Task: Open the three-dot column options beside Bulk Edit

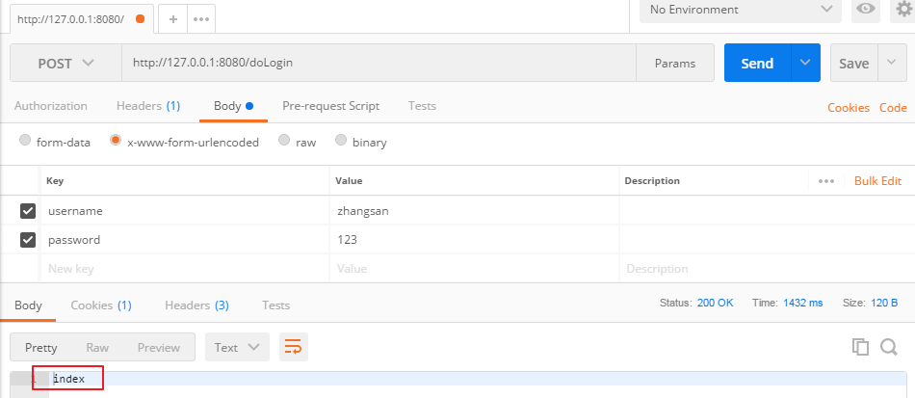Action: [825, 181]
